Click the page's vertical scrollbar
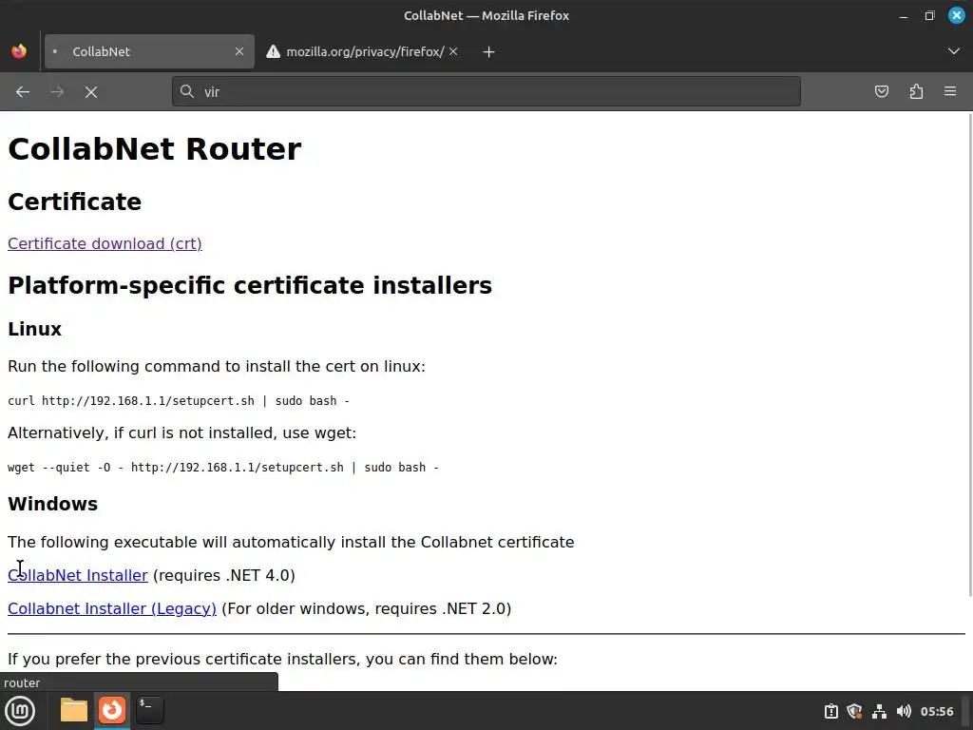 [968, 354]
